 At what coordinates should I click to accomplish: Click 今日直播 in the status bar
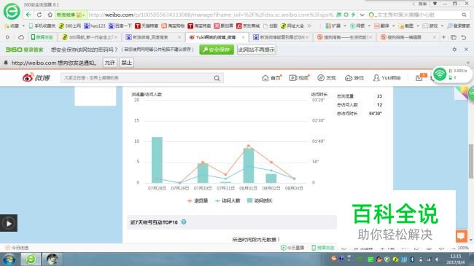tap(292, 248)
